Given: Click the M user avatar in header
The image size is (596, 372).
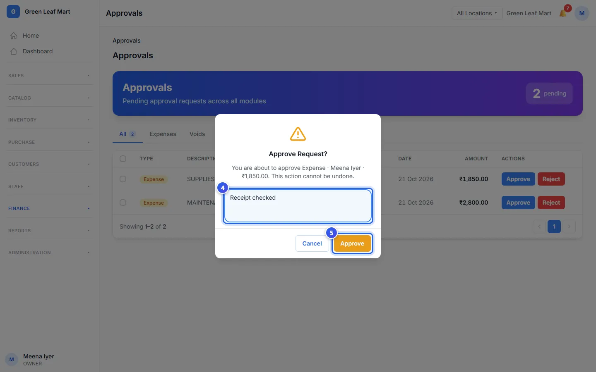Looking at the screenshot, I should tap(582, 13).
